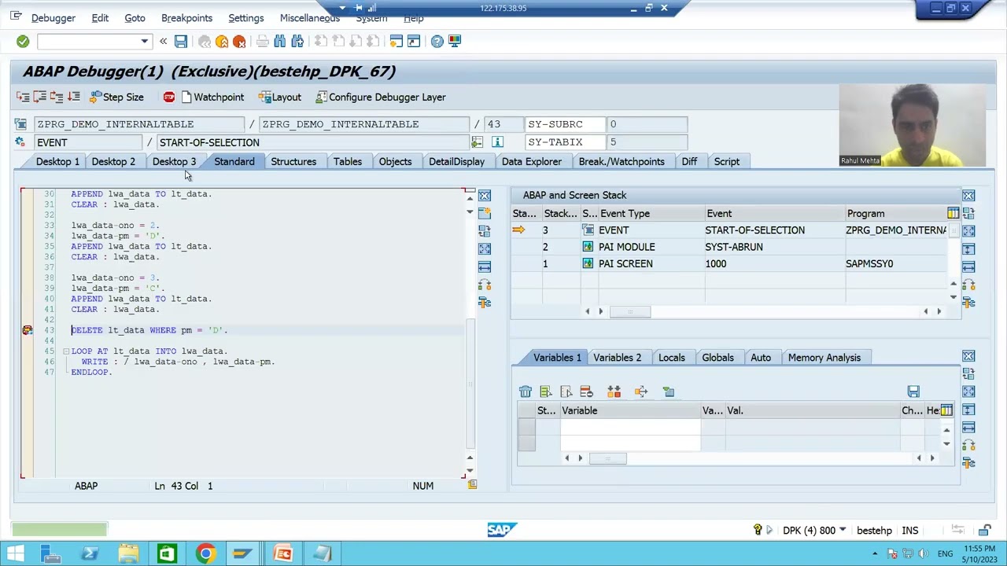
Task: Open Chrome from the Windows taskbar
Action: [205, 554]
